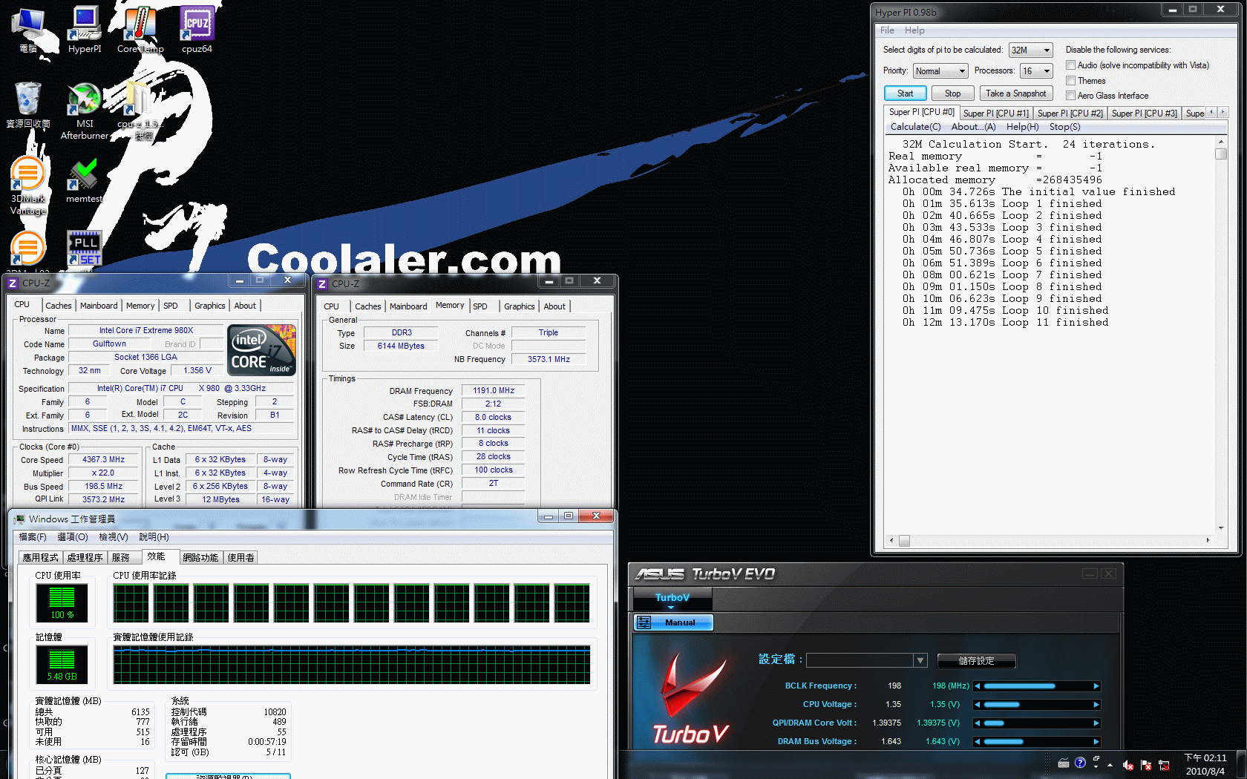
Task: Open the Recycle Bin desktop icon
Action: (x=28, y=104)
